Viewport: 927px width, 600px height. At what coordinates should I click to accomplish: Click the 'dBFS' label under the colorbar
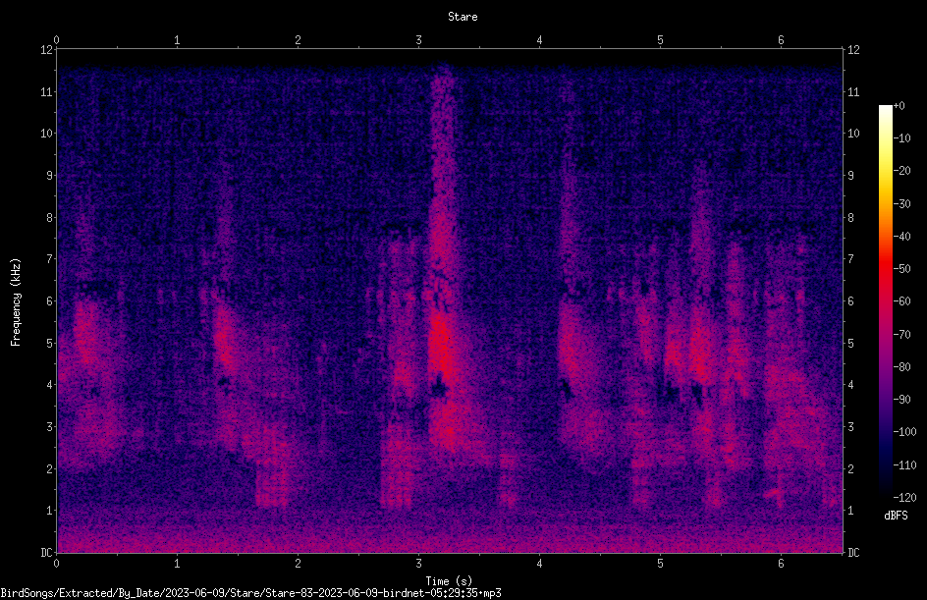coord(896,516)
